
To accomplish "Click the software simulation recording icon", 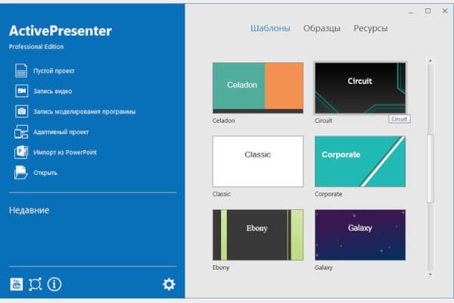I will 21,111.
